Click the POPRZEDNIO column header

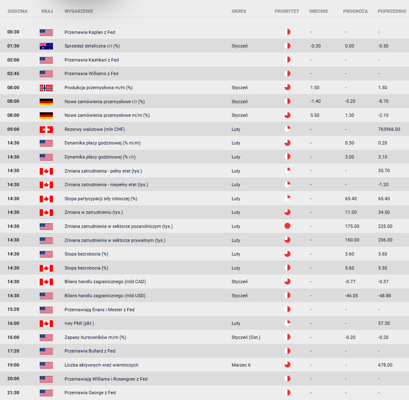[x=392, y=11]
